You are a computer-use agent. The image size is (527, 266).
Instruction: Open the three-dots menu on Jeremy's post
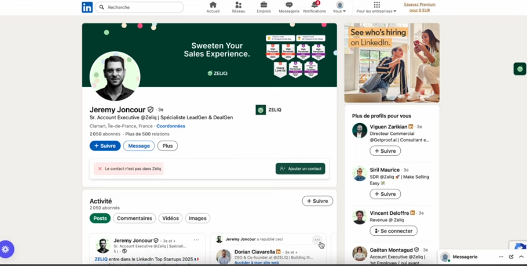[x=196, y=240]
